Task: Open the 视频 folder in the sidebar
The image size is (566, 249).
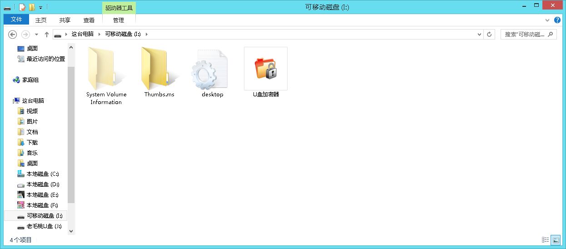Action: [x=32, y=111]
